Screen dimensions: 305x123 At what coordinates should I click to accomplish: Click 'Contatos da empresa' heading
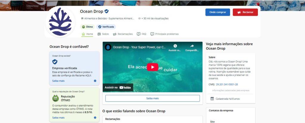click(221, 110)
